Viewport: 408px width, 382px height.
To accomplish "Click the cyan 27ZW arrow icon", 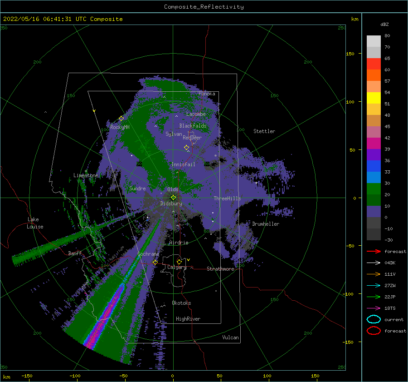I will (x=374, y=286).
